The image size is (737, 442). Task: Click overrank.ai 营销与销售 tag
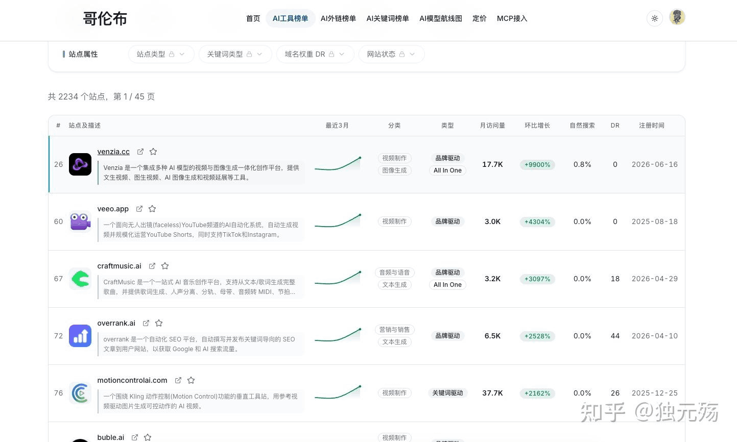394,330
